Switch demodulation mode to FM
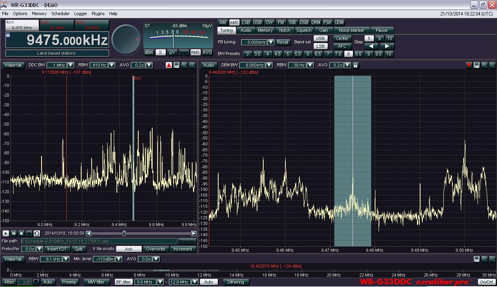Image resolution: width=497 pixels, height=287 pixels. [281, 22]
